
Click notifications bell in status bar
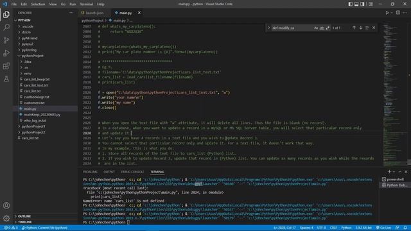(405, 228)
